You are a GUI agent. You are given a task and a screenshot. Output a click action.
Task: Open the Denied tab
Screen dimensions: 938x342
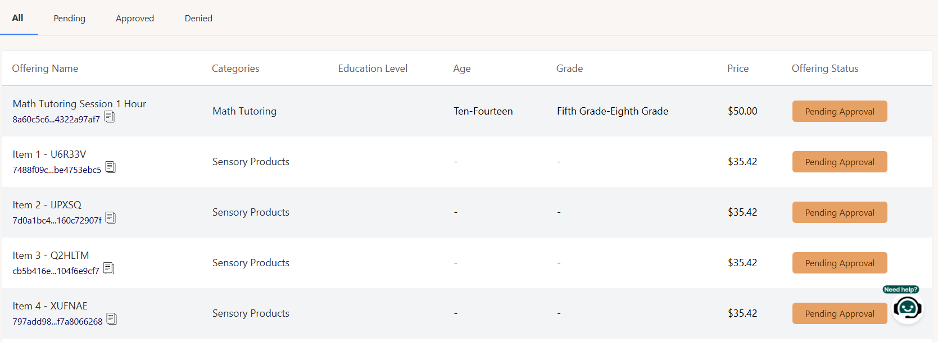[x=198, y=18]
